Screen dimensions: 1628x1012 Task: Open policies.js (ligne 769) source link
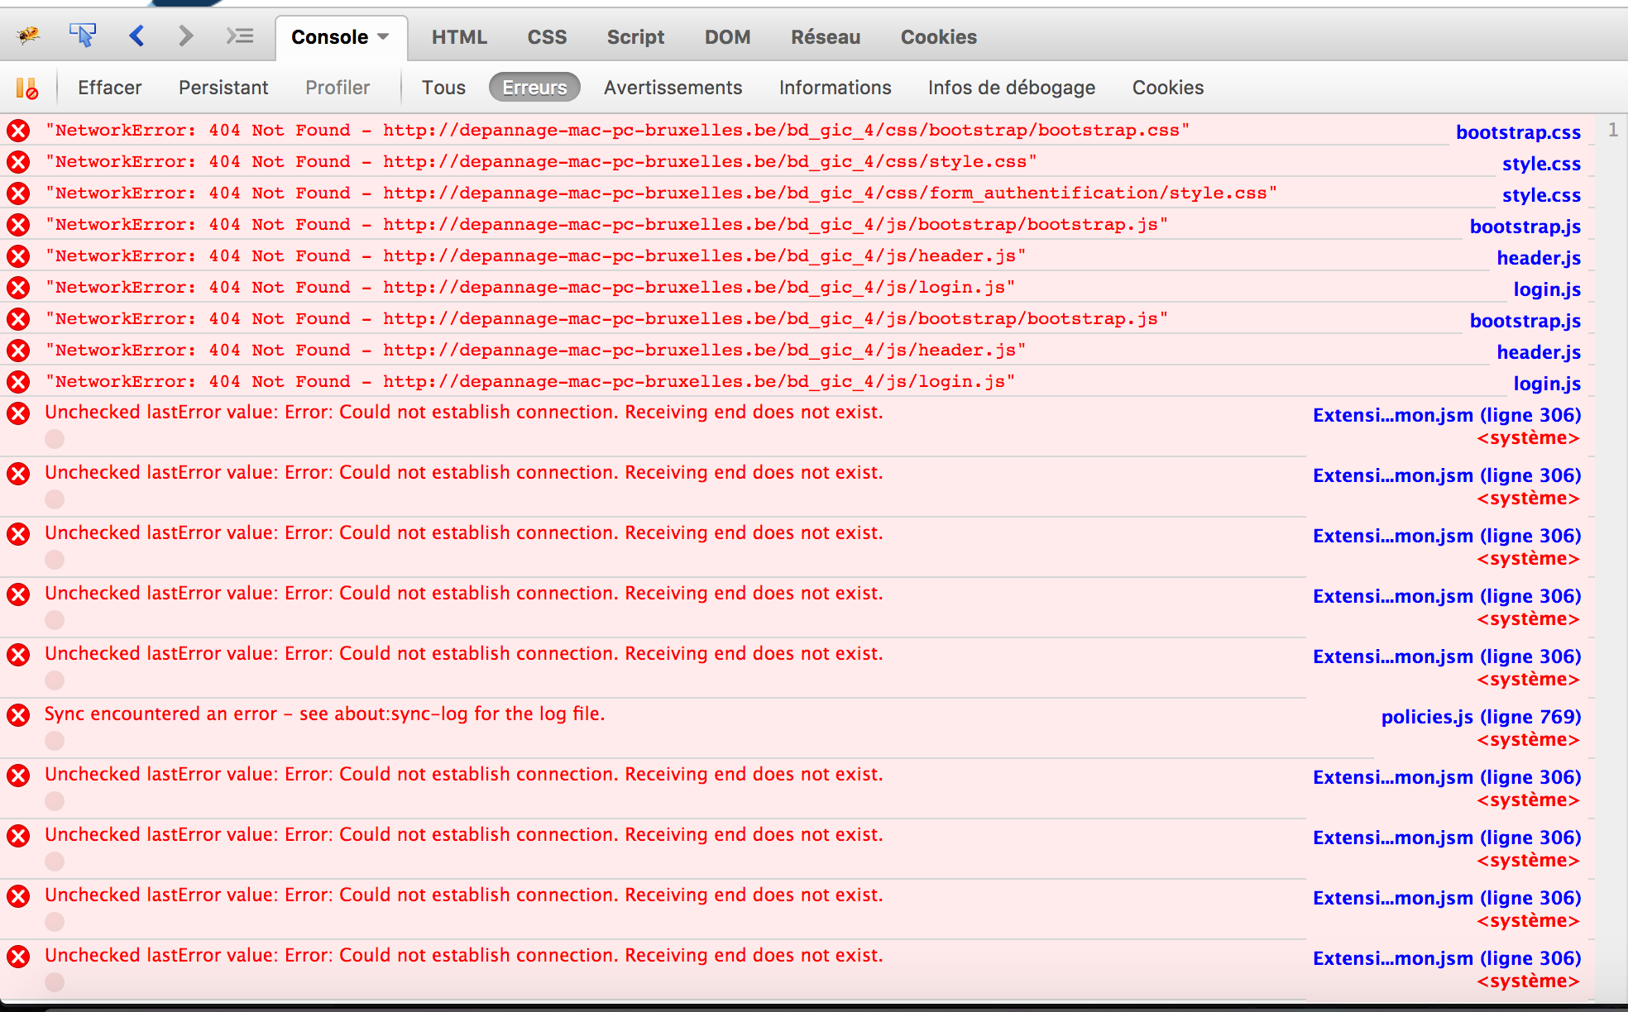click(x=1481, y=717)
